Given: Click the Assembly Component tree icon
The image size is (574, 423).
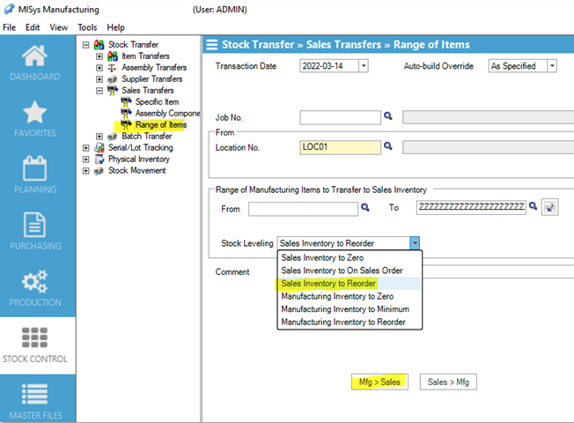Looking at the screenshot, I should click(126, 113).
